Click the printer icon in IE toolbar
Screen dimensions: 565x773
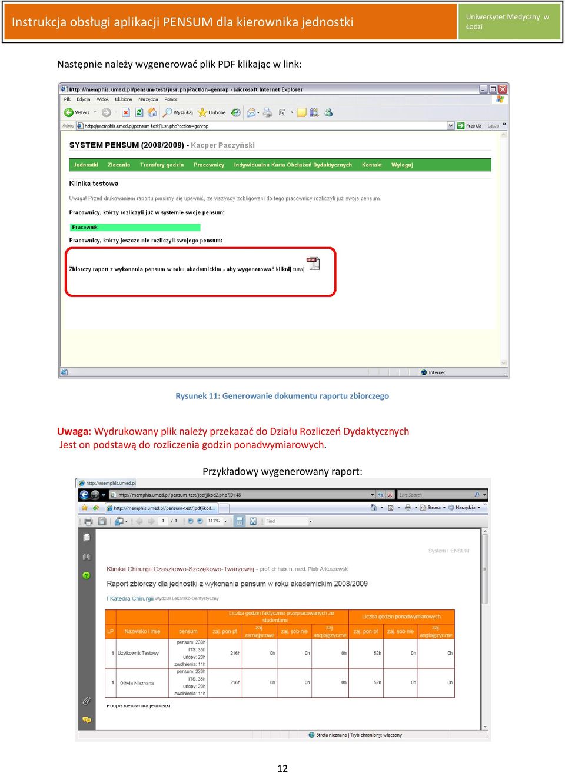[x=267, y=112]
